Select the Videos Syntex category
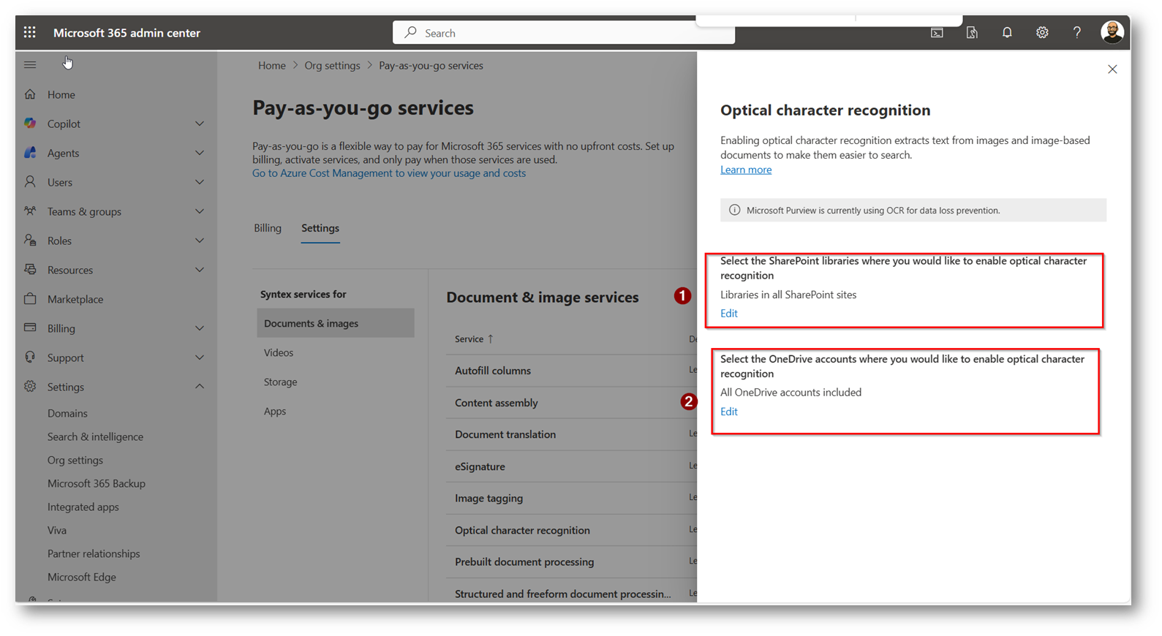Image resolution: width=1162 pixels, height=636 pixels. pyautogui.click(x=279, y=352)
